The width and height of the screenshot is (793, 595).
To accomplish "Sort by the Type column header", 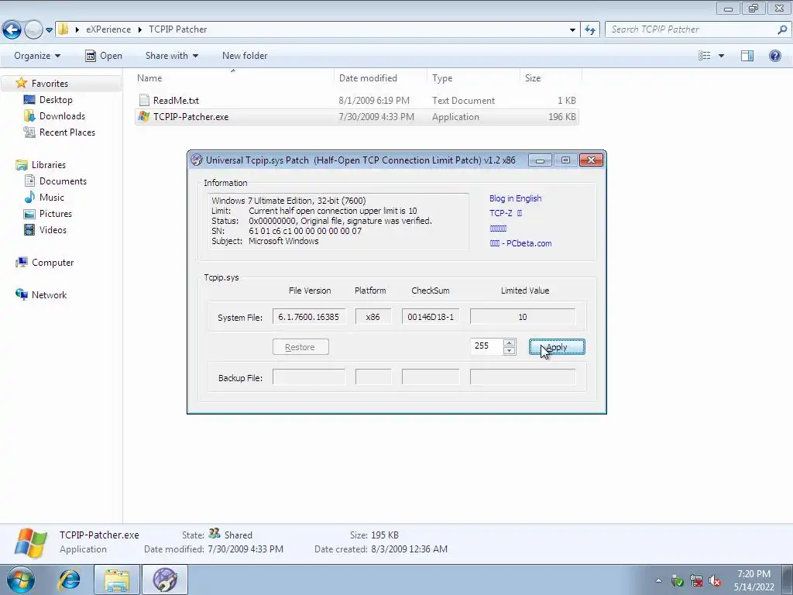I will pyautogui.click(x=473, y=78).
